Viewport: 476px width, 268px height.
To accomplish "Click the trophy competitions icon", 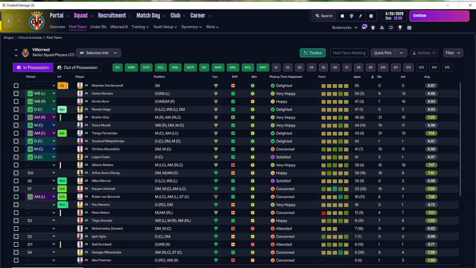I will (x=400, y=28).
